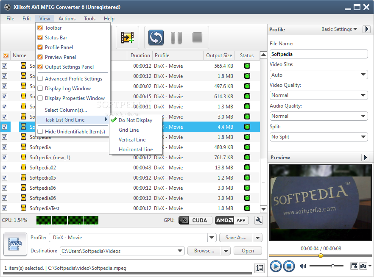374x277 pixels.
Task: Stop conversion using the stop icon
Action: pyautogui.click(x=197, y=37)
